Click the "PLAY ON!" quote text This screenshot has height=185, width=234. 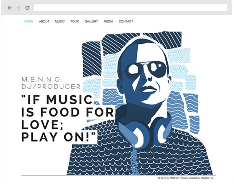tap(58, 137)
